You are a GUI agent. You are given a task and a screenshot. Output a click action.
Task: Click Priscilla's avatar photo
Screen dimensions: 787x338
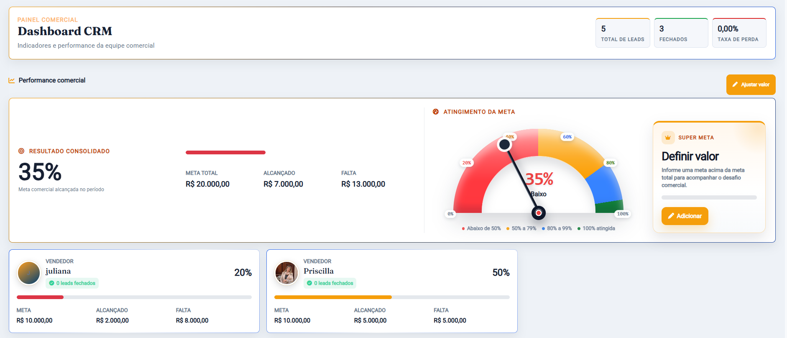[x=286, y=273]
